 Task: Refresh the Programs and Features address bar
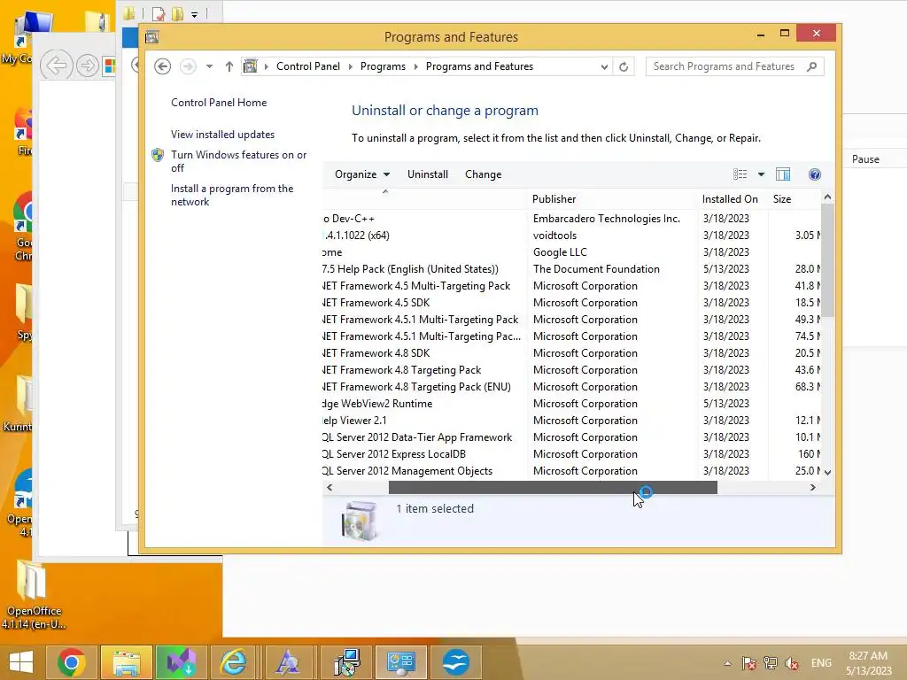(624, 66)
